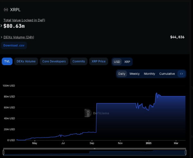Select the Cumulative grouping tab
Image resolution: width=193 pixels, height=158 pixels.
[x=167, y=74]
